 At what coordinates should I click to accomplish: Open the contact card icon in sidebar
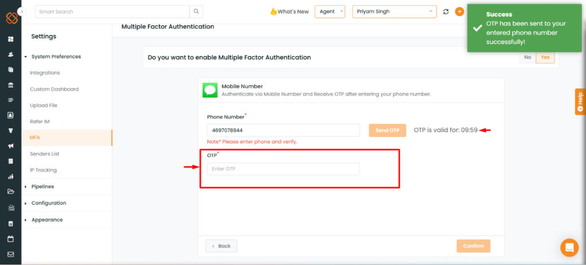(10, 115)
